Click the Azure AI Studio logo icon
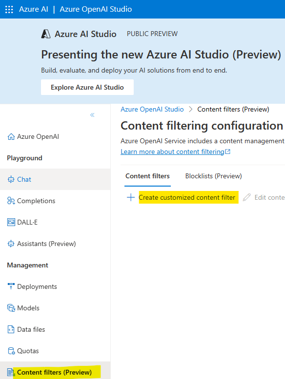The image size is (285, 379). click(x=46, y=34)
